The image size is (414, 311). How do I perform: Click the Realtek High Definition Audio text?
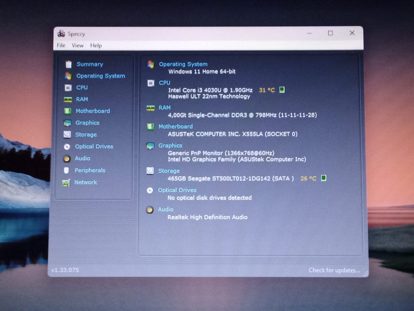tap(207, 217)
